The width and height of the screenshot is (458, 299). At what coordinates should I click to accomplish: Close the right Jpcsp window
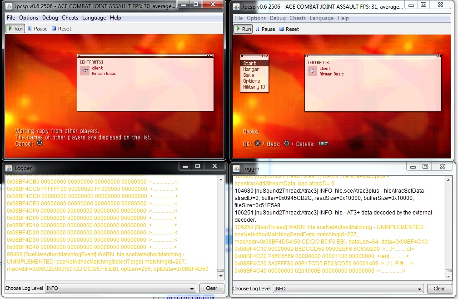point(440,5)
